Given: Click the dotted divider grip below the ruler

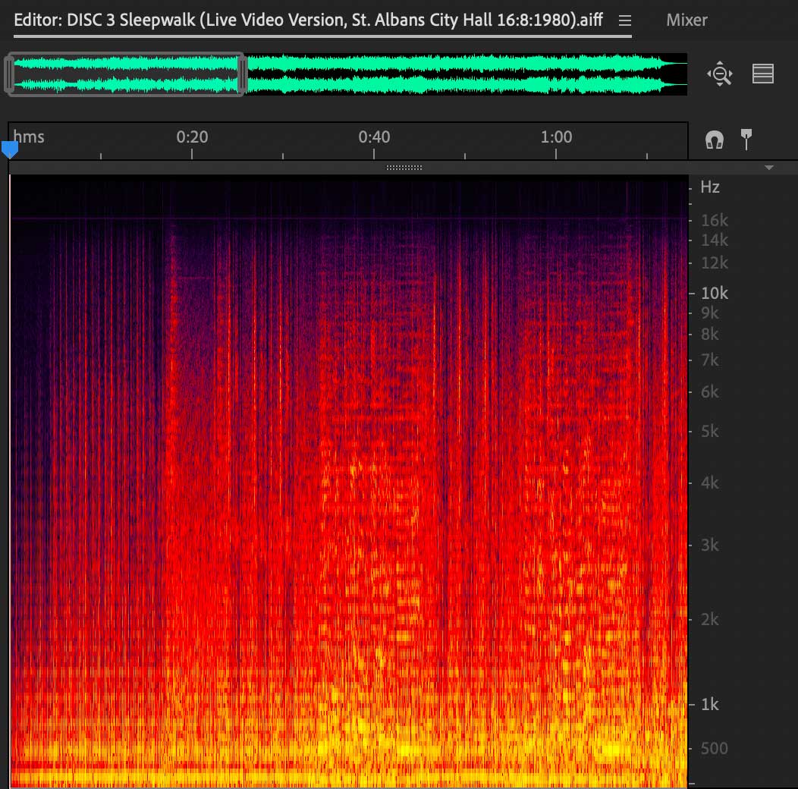Looking at the screenshot, I should click(x=404, y=168).
